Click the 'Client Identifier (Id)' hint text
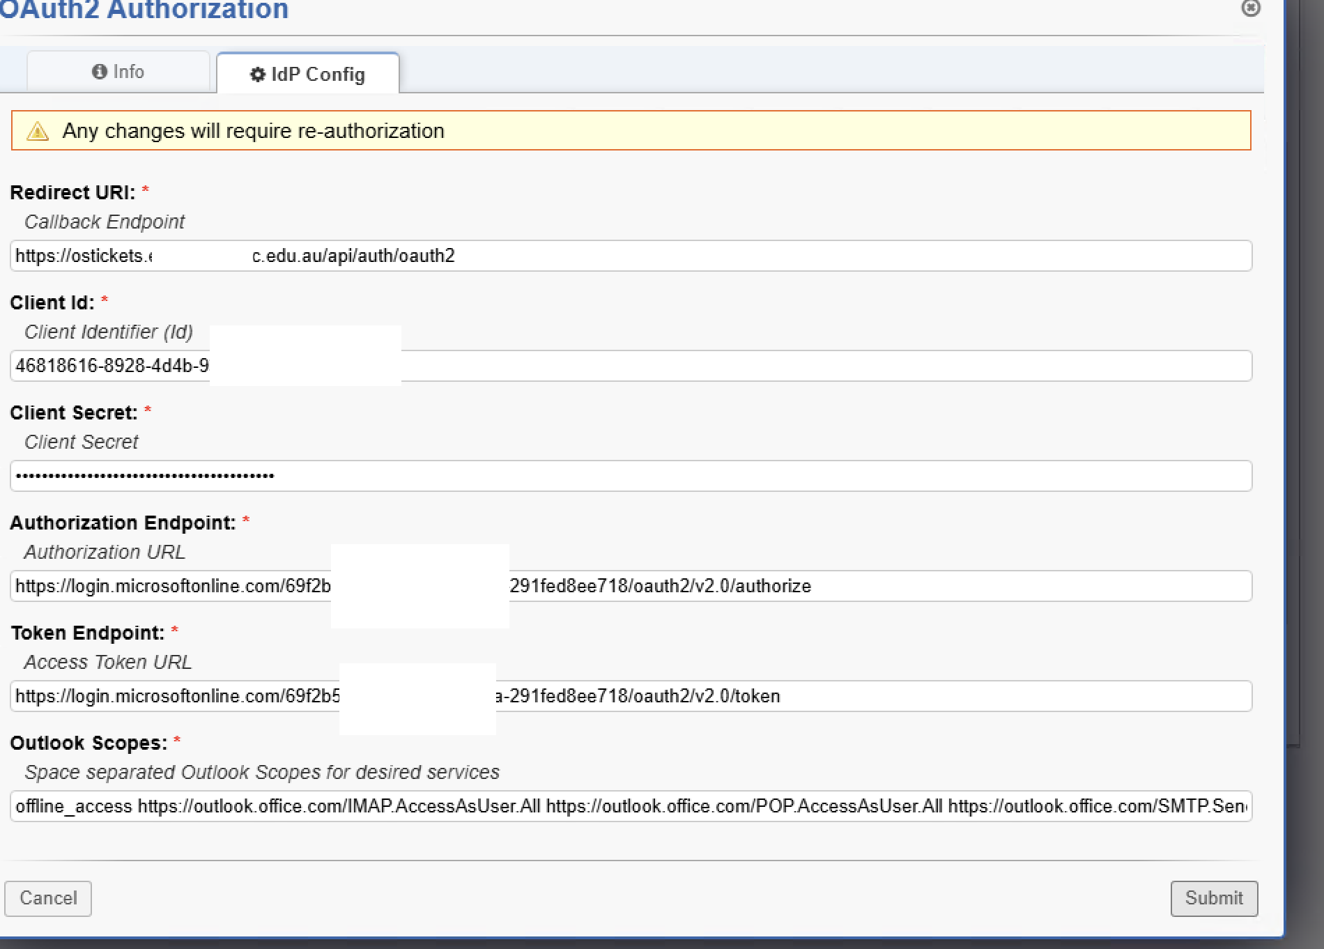 pos(109,332)
